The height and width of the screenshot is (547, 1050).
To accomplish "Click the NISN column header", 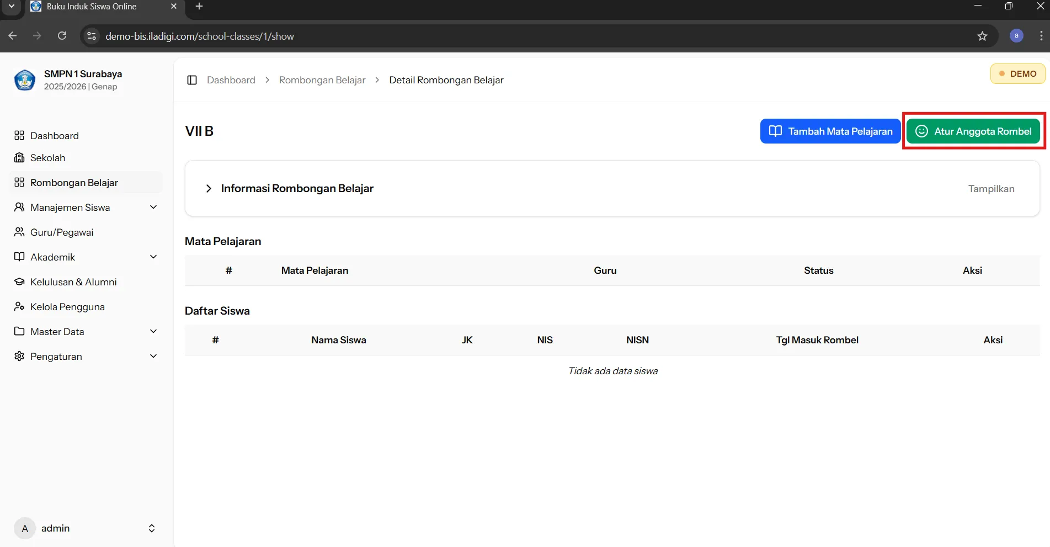I will 637,340.
